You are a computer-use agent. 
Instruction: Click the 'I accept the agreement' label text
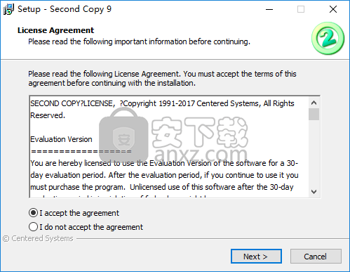[79, 213]
